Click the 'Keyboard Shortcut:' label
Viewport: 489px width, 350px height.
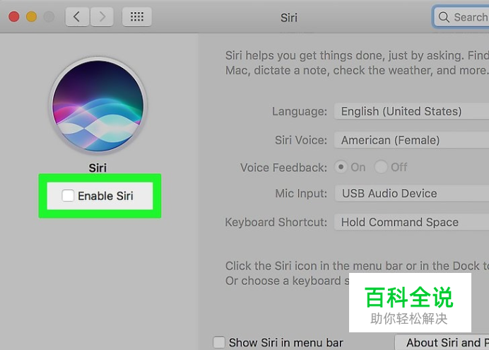(x=276, y=222)
